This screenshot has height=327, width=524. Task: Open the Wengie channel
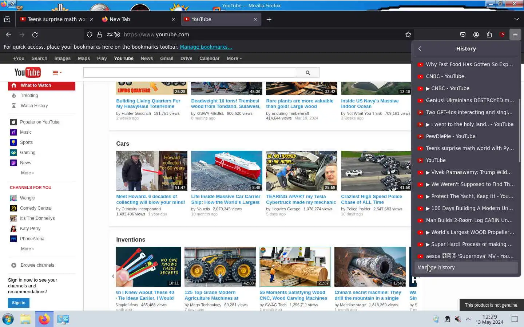(27, 198)
